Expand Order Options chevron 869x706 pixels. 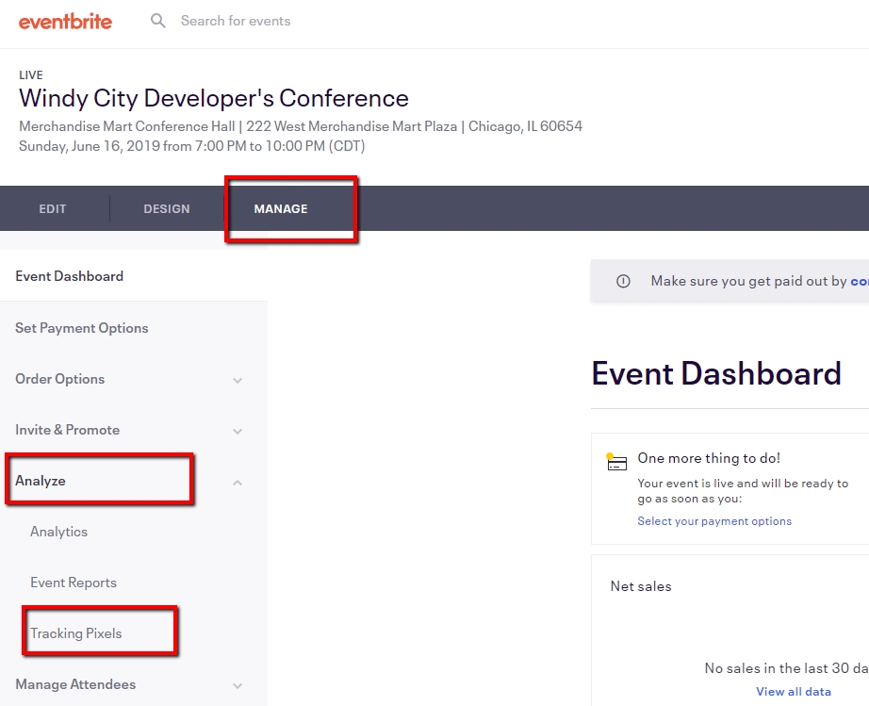coord(238,380)
